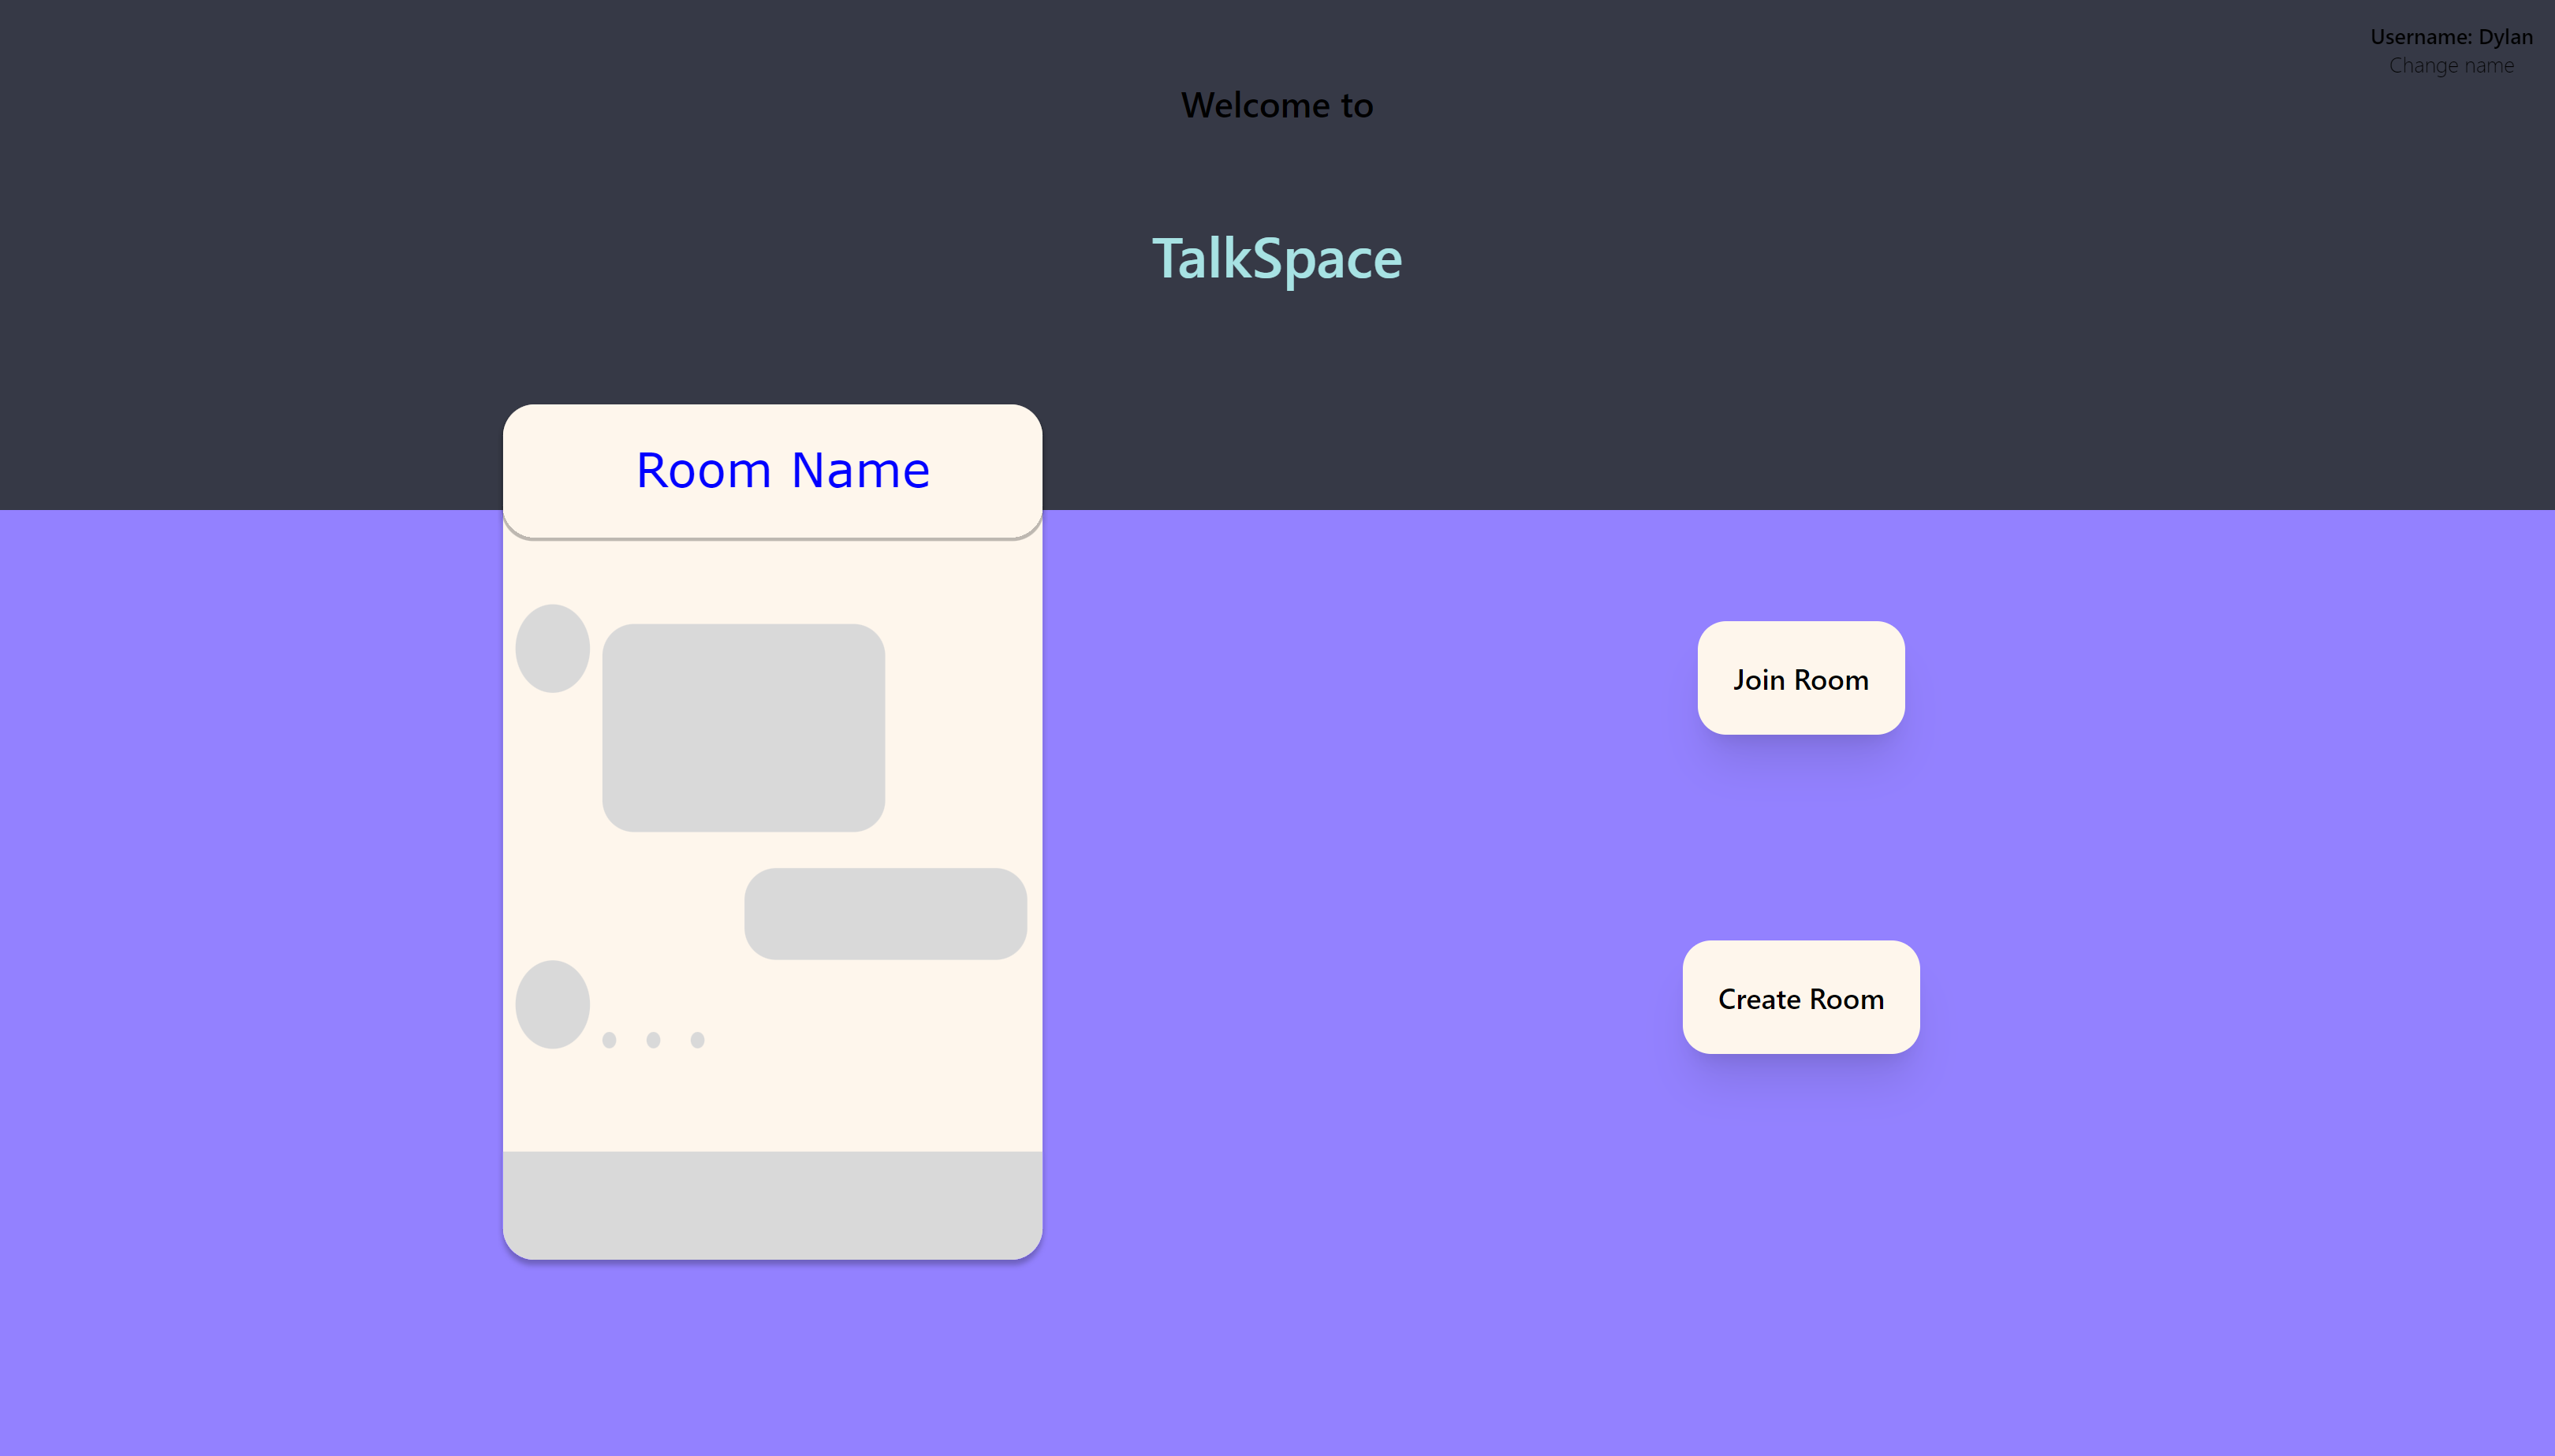Click the last typing indicator dot
This screenshot has width=2555, height=1456.
pyautogui.click(x=697, y=1040)
